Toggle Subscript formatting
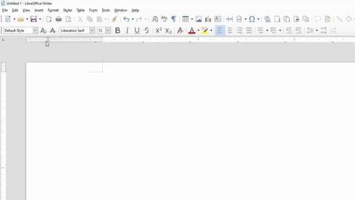The height and width of the screenshot is (200, 355). [169, 31]
